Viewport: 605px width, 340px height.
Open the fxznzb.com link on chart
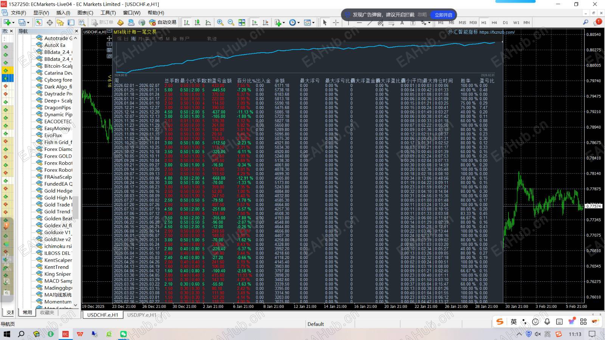(497, 32)
